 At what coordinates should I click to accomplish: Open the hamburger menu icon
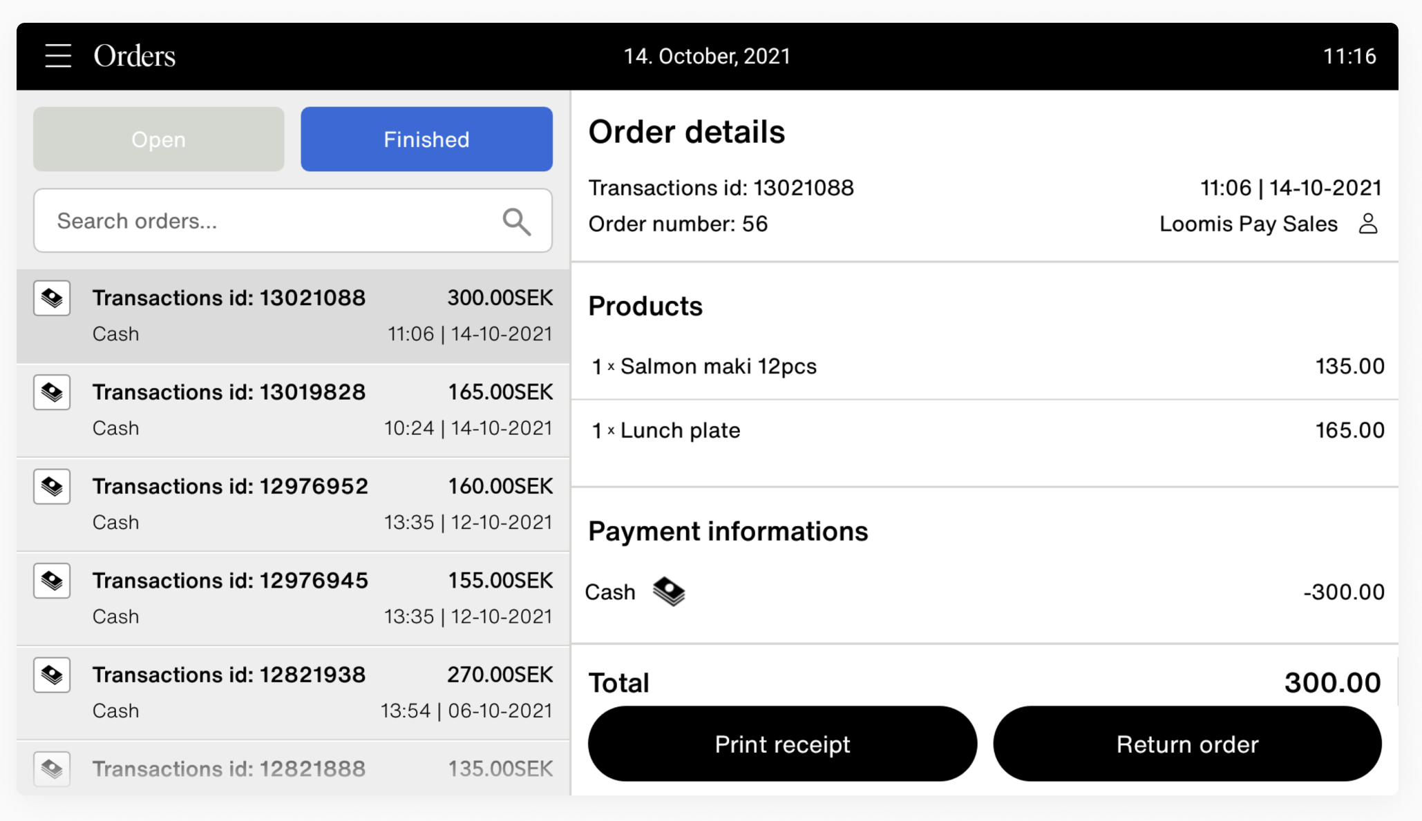click(x=58, y=56)
